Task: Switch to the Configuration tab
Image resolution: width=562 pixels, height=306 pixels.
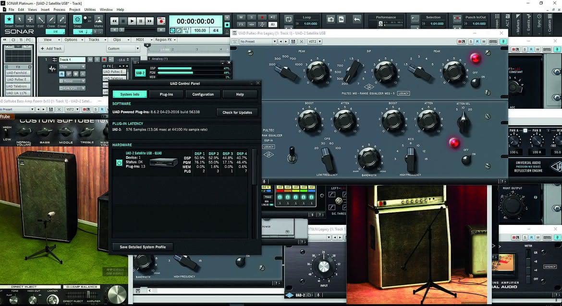Action: 203,94
